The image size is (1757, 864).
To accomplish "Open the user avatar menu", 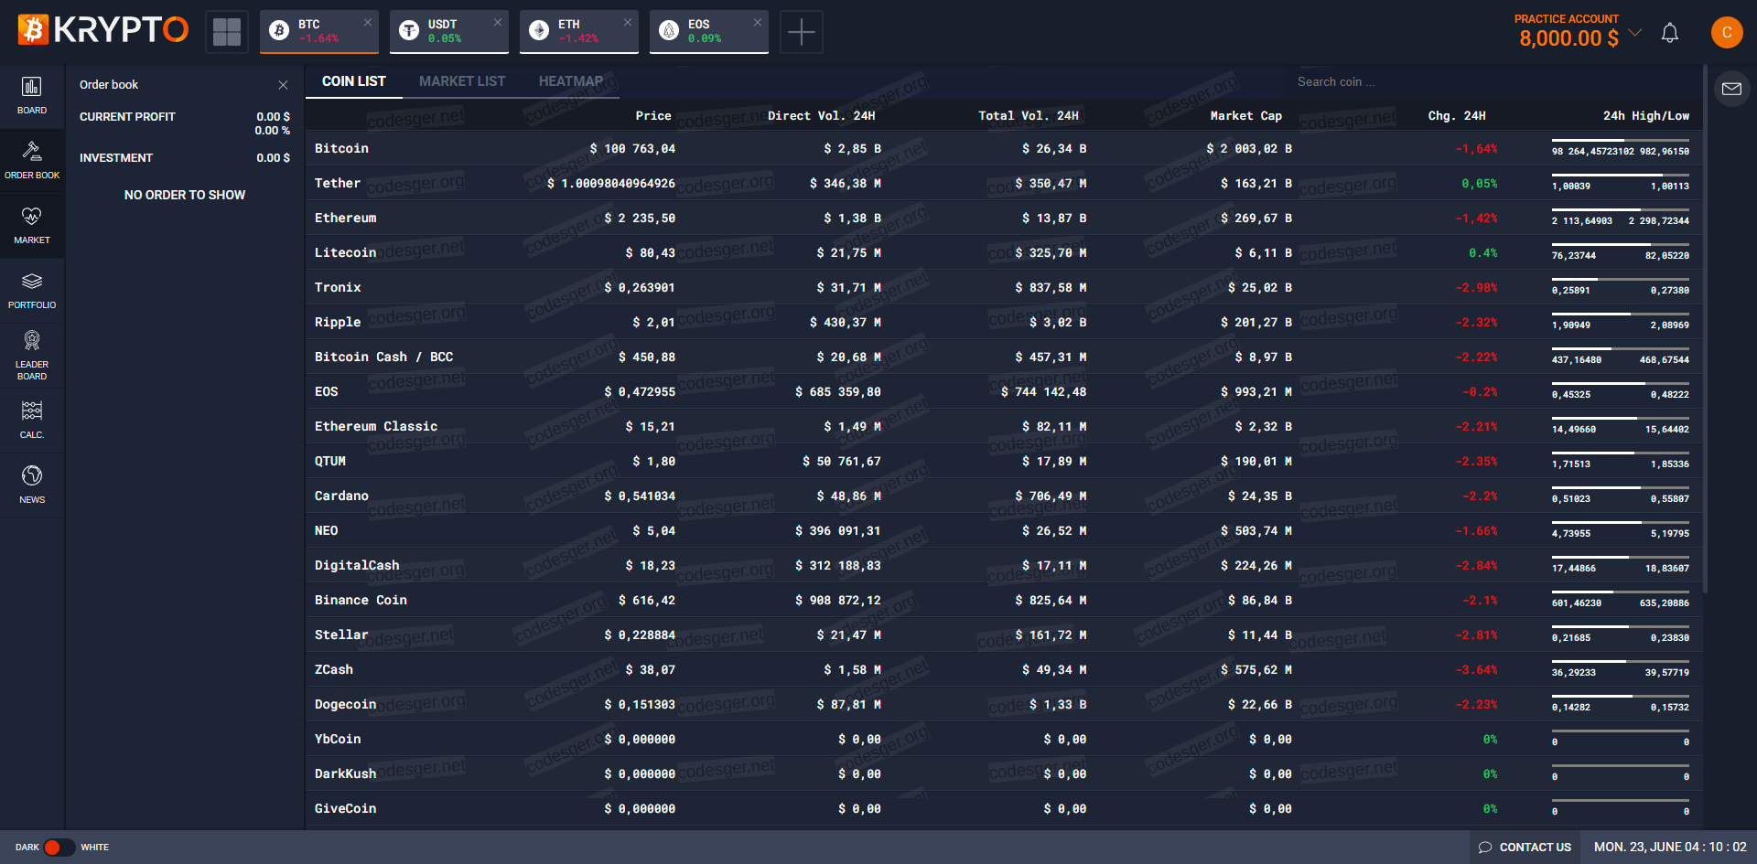I will pos(1727,32).
